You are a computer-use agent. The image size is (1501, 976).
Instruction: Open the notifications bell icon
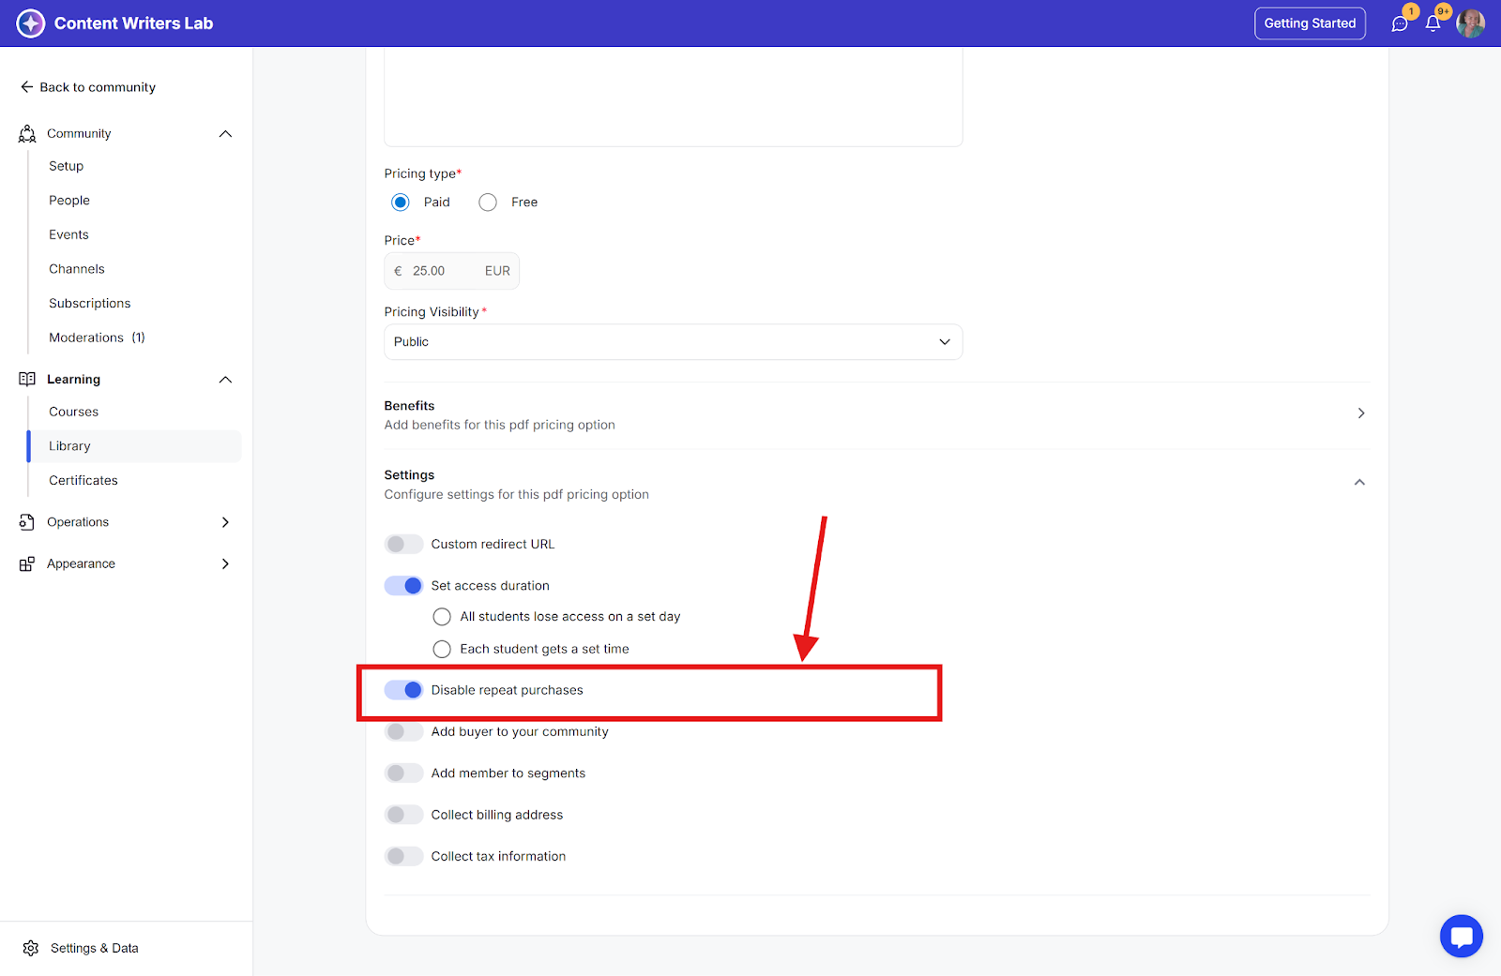click(1433, 23)
